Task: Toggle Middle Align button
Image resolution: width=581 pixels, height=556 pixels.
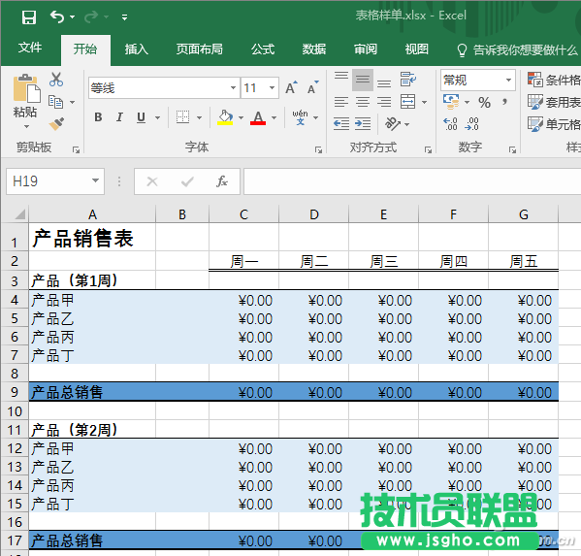Action: 363,80
